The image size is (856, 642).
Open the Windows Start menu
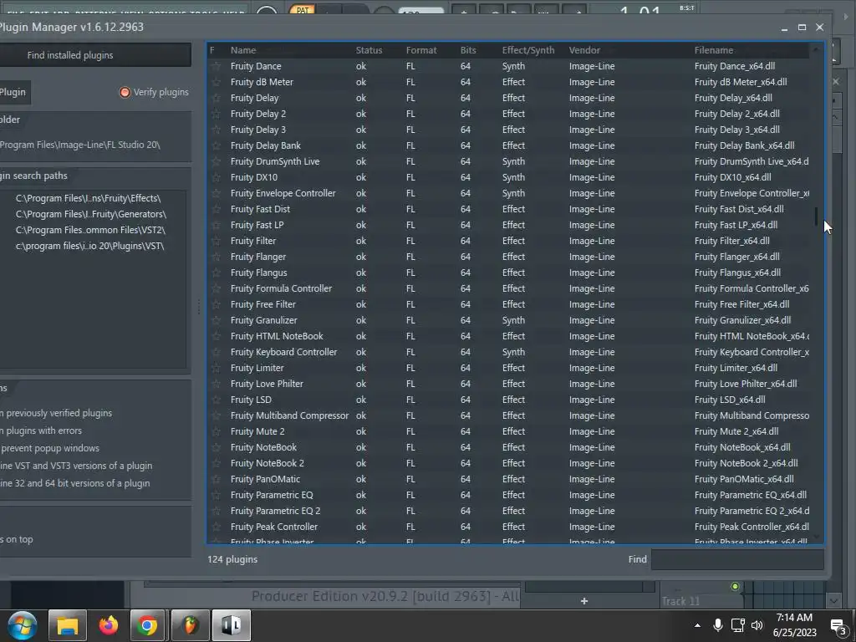tap(22, 625)
